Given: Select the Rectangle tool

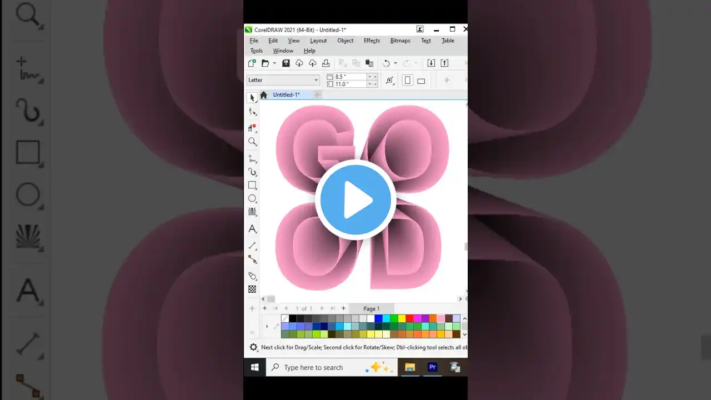Looking at the screenshot, I should pyautogui.click(x=252, y=185).
